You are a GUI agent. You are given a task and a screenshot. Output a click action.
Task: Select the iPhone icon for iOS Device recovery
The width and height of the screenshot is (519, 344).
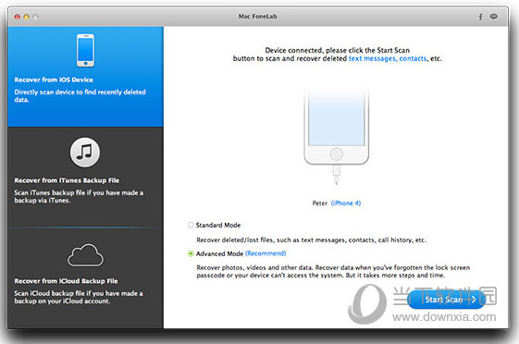(85, 50)
